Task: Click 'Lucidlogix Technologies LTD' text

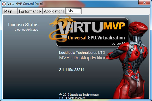Action: (x=82, y=53)
